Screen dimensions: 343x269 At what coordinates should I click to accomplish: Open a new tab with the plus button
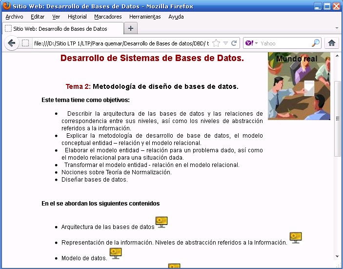coord(130,28)
